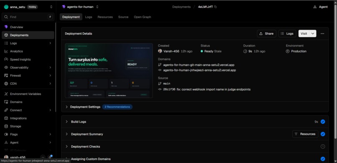Expand the sidebar Logs chevron
The height and width of the screenshot is (163, 337).
pos(50,43)
